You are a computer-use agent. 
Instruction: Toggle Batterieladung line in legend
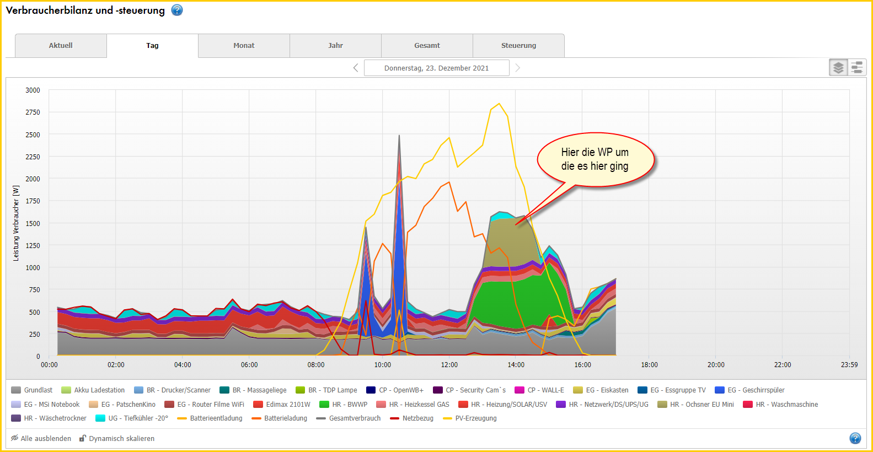pos(280,418)
